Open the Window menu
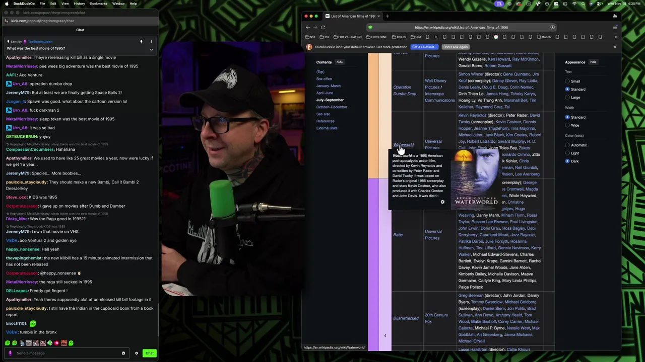The height and width of the screenshot is (362, 645). (118, 4)
